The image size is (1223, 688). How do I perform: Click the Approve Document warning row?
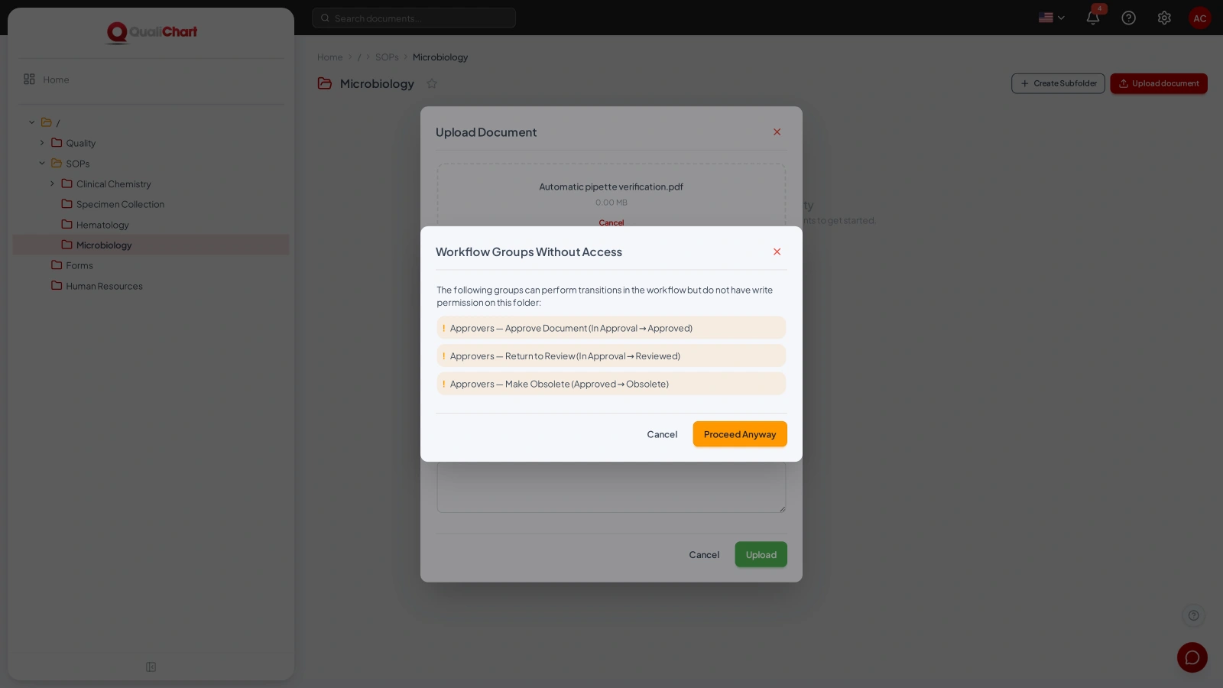611,328
